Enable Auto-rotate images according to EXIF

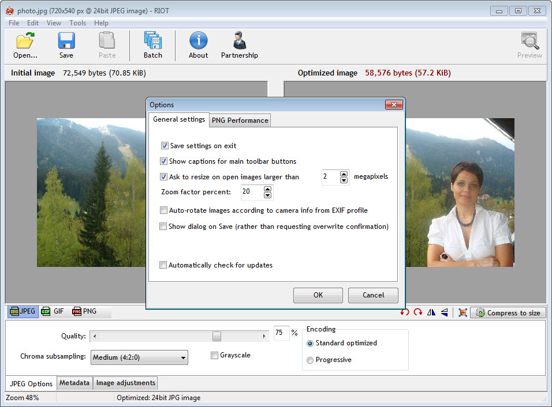164,210
